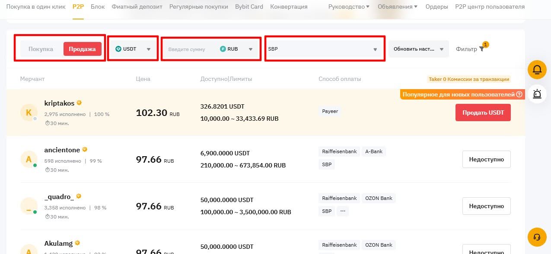Go to the Ордеры menu item
Image resolution: width=551 pixels, height=254 pixels.
point(436,6)
